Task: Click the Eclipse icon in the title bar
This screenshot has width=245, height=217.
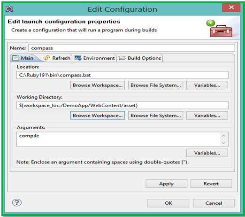Action: pyautogui.click(x=9, y=9)
